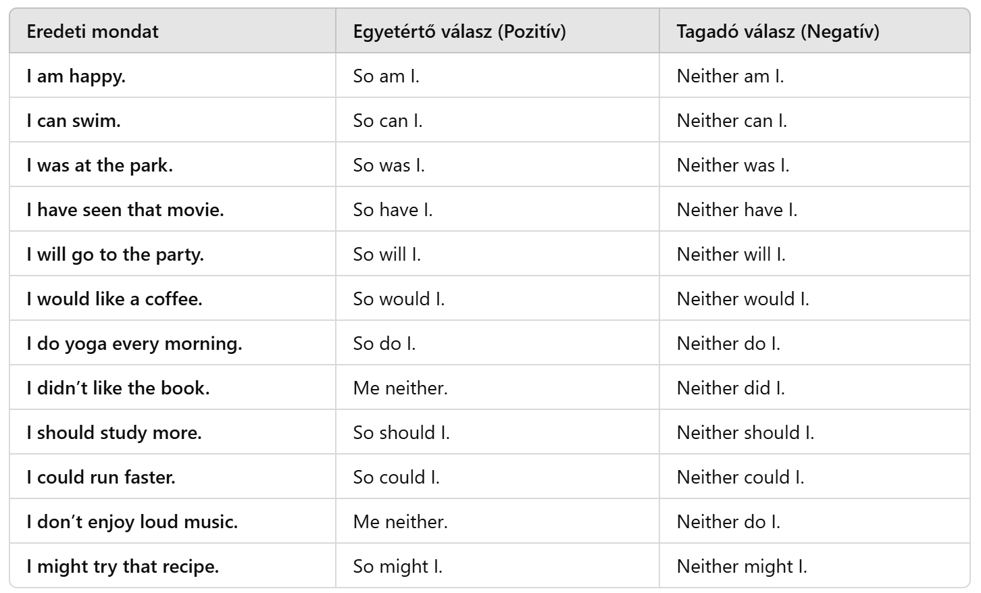The width and height of the screenshot is (981, 593).
Task: Select the 'I don't enjoy loud music.' cell
Action: 132,522
